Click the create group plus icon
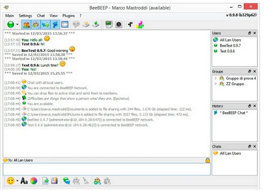264x190 pixels. (97, 181)
